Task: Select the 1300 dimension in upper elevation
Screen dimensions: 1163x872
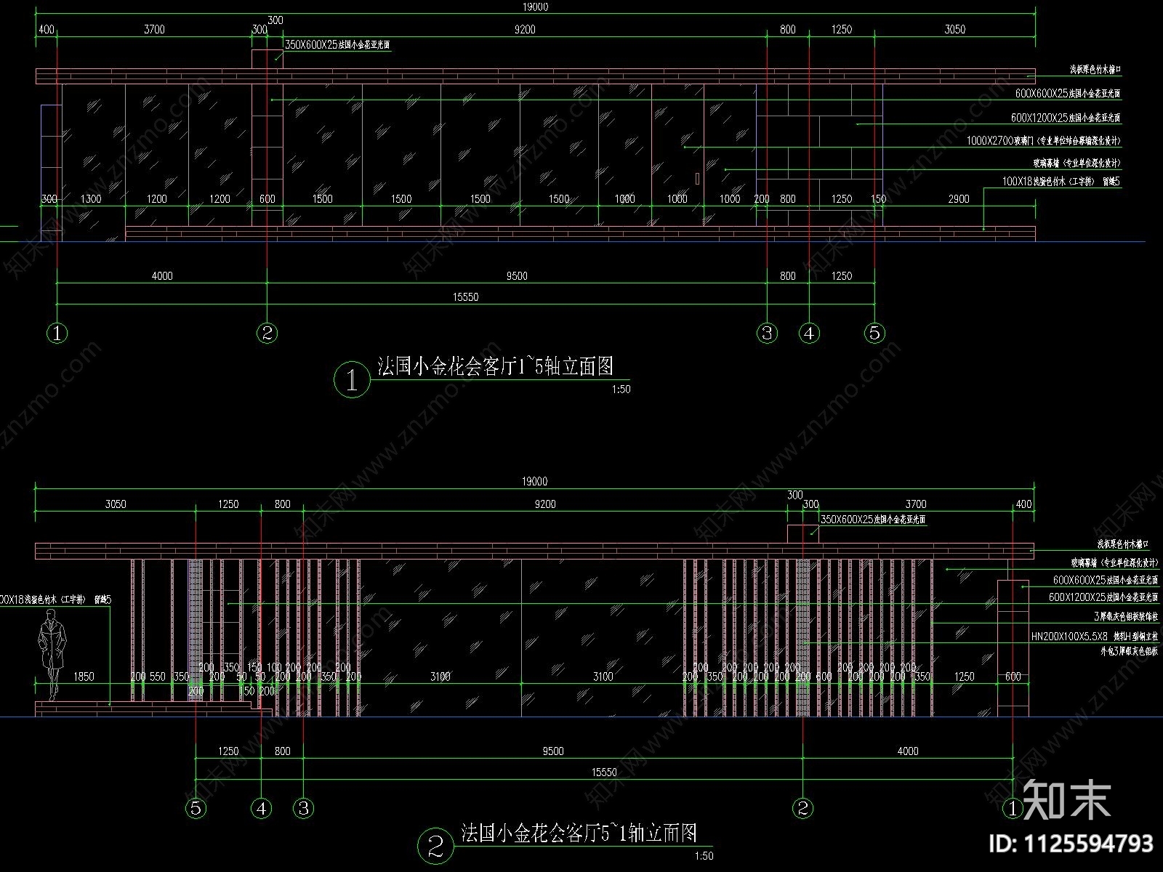Action: click(x=90, y=199)
